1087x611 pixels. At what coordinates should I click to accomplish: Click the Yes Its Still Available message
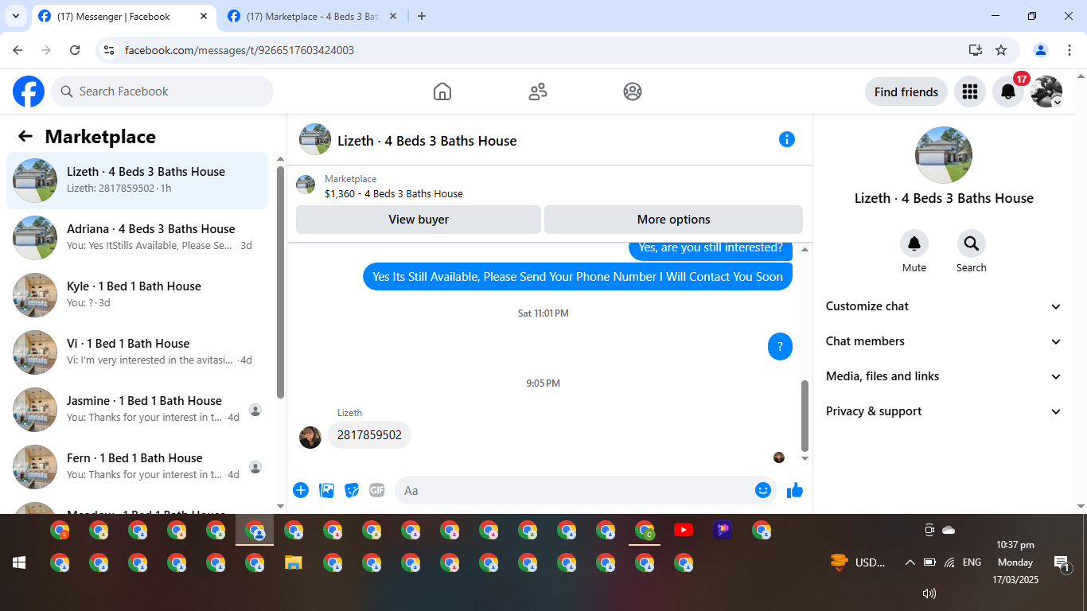coord(578,277)
